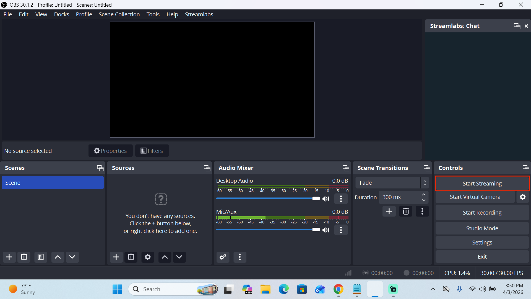
Task: Adjust the Desktop Audio volume slider
Action: (x=268, y=199)
